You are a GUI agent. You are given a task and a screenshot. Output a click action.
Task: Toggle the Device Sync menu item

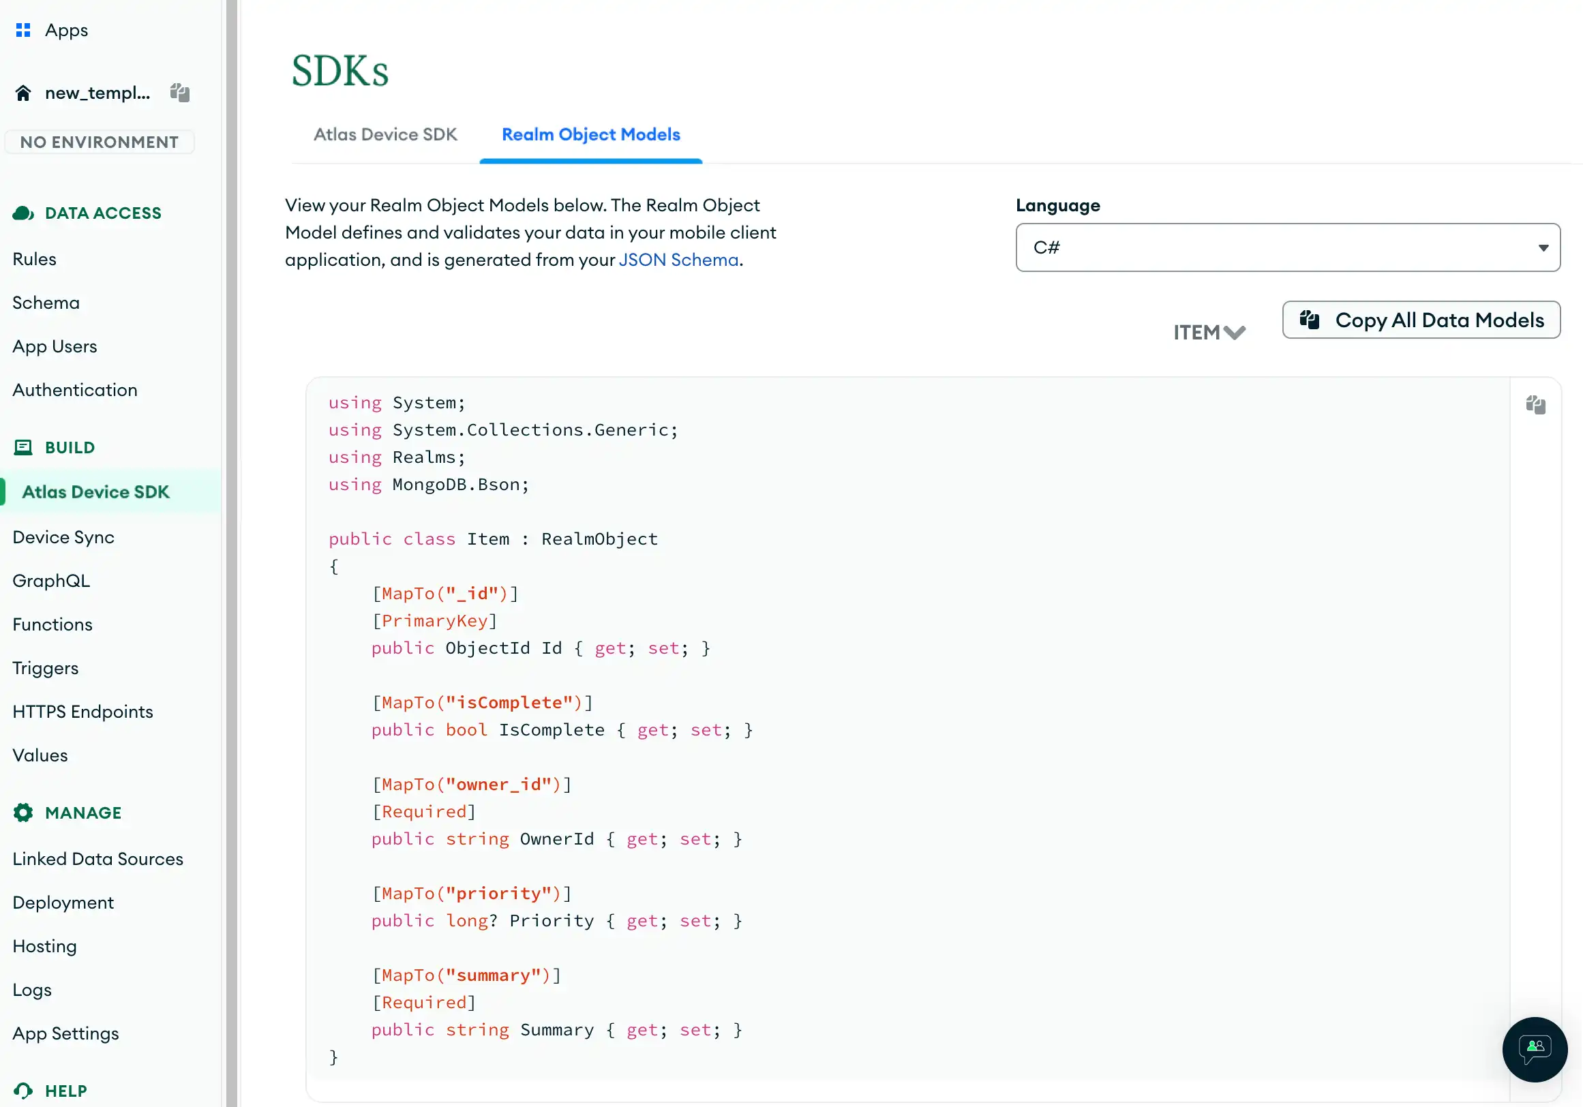click(x=63, y=536)
